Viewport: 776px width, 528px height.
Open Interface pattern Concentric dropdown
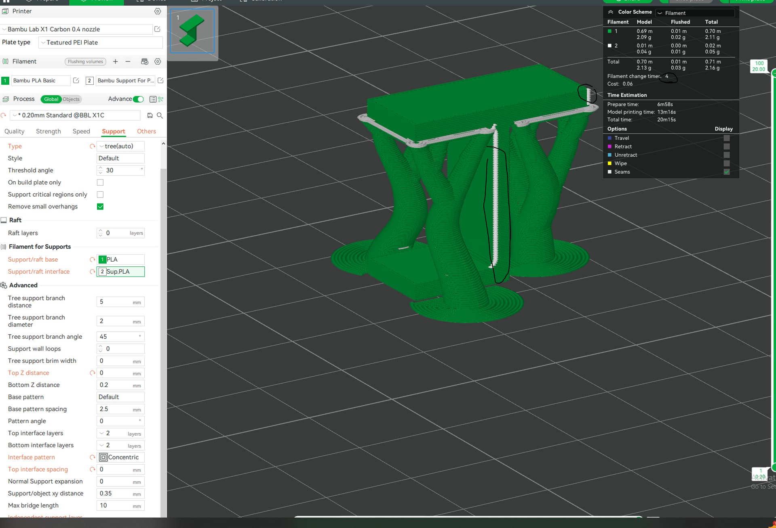[120, 457]
